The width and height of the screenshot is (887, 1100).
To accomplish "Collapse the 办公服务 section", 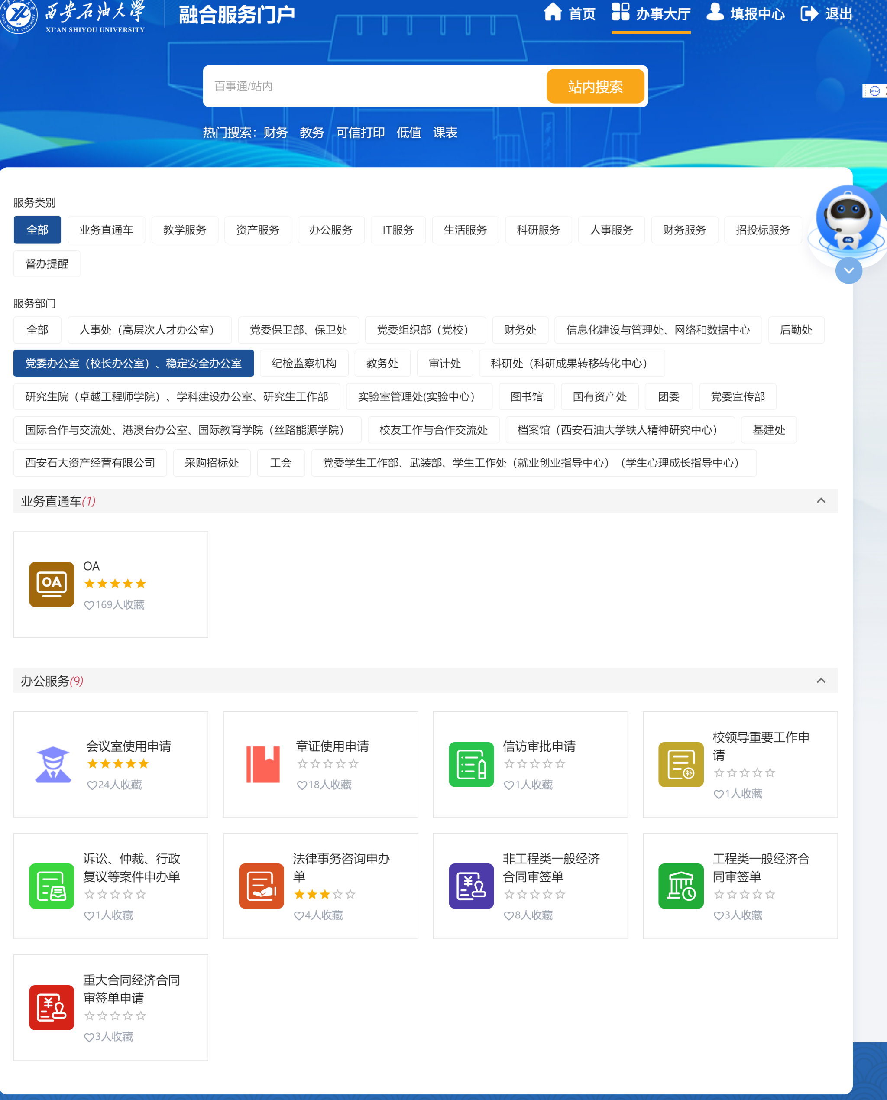I will (x=822, y=680).
